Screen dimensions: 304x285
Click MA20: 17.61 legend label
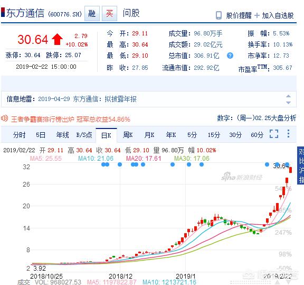pyautogui.click(x=144, y=159)
